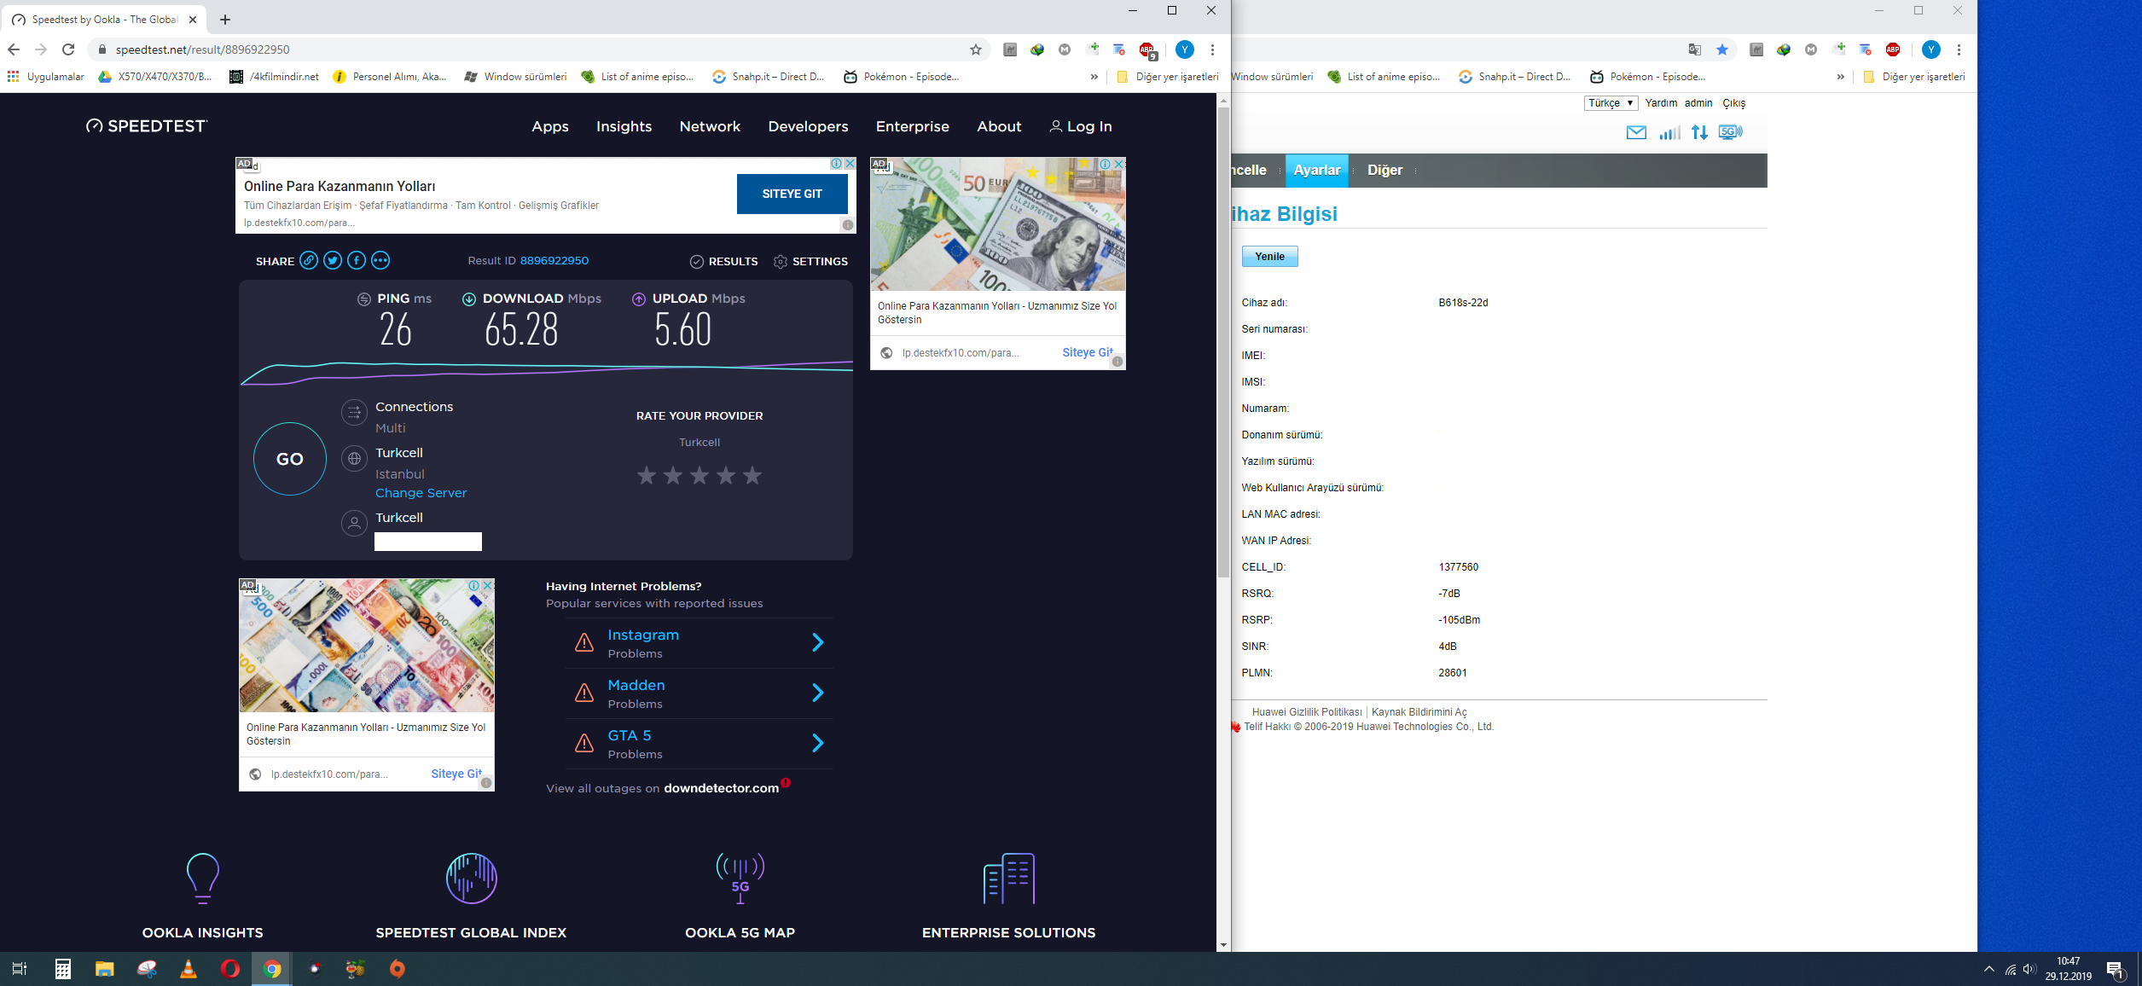The width and height of the screenshot is (2142, 986).
Task: Open notification center in system tray
Action: pyautogui.click(x=2116, y=970)
